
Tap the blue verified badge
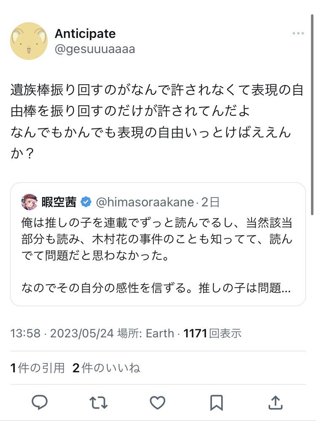pos(86,202)
